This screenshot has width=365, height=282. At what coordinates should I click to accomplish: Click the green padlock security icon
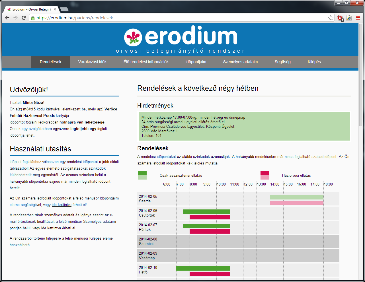[x=33, y=18]
